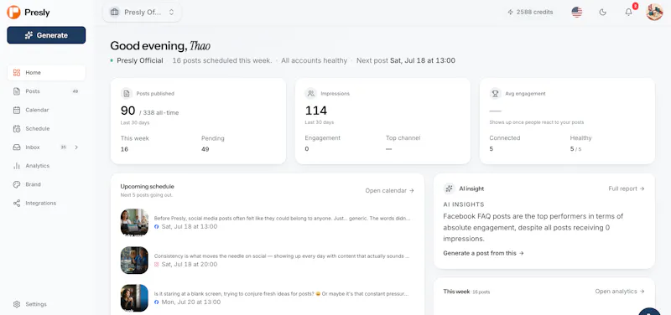Click the '/ 338 all-time' text
The height and width of the screenshot is (315, 671).
coord(159,113)
